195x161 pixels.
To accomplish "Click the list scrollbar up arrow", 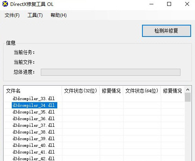I will 188,90.
